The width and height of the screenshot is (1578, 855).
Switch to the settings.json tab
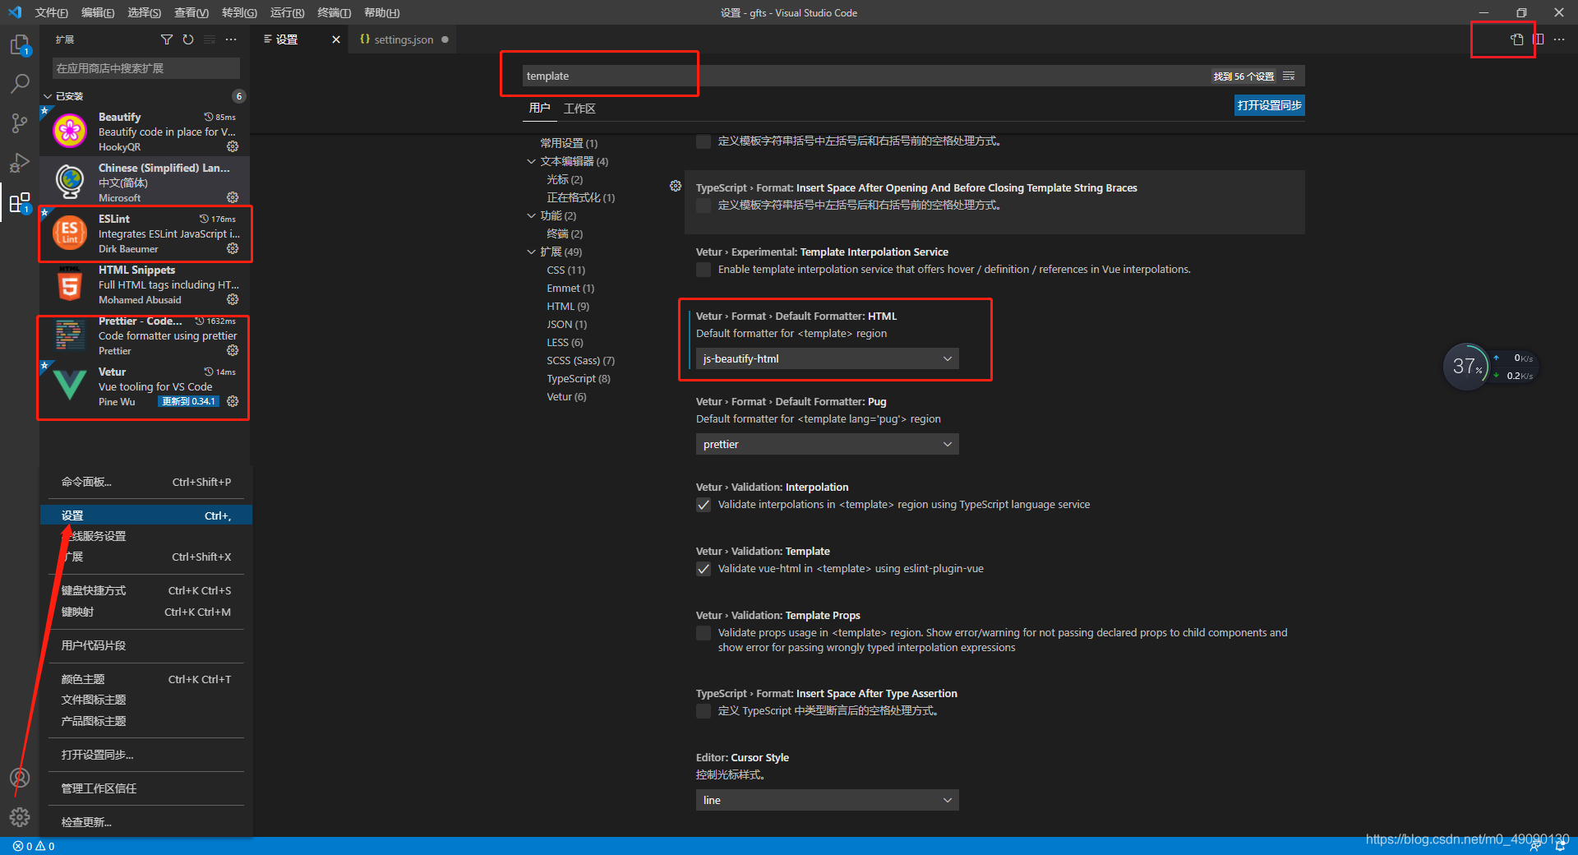tap(403, 39)
